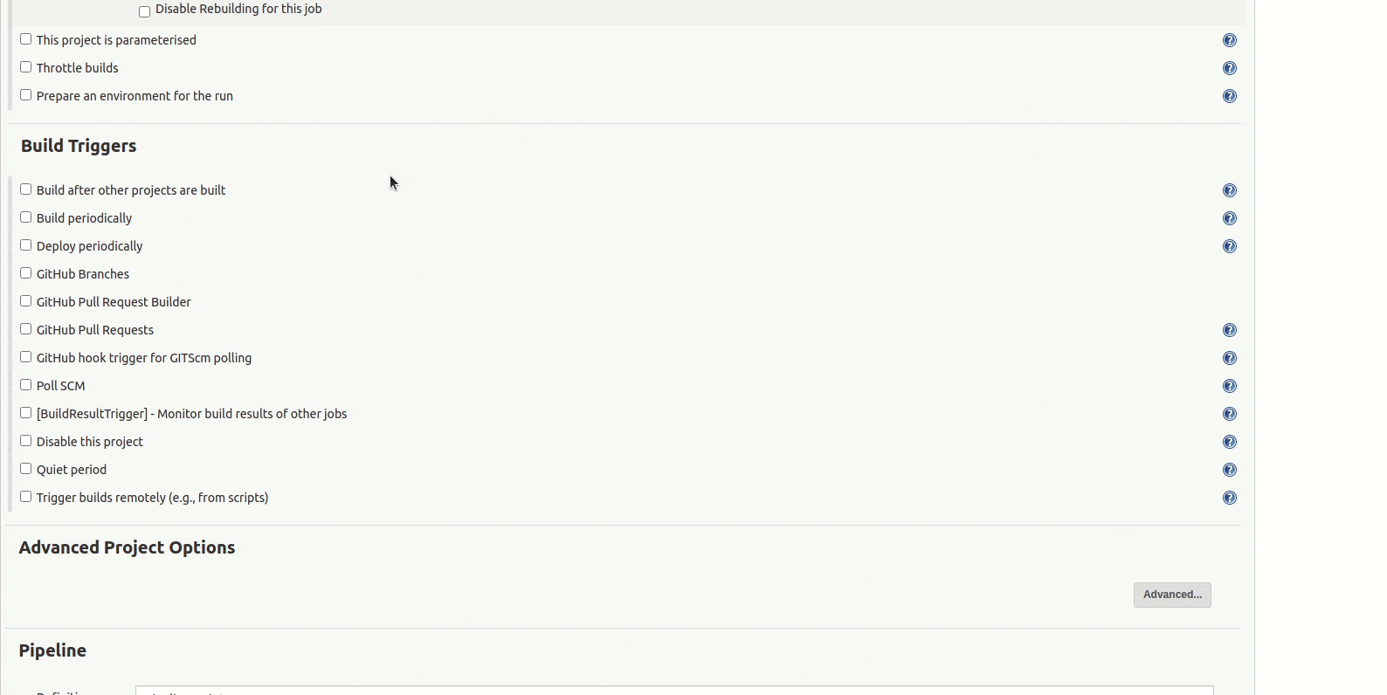Check GitHub Pull Request Builder option
The height and width of the screenshot is (695, 1387).
[26, 301]
